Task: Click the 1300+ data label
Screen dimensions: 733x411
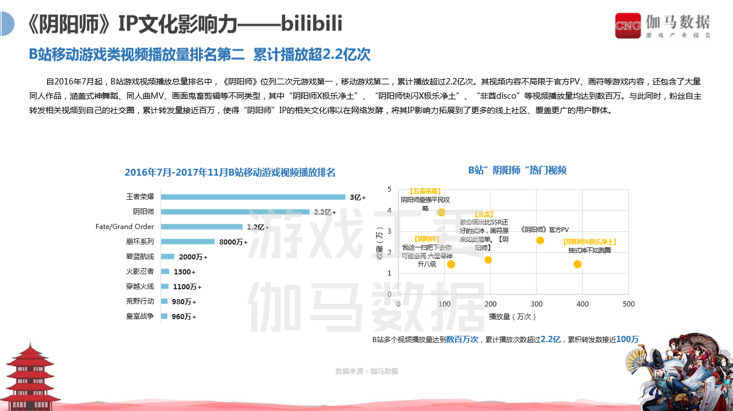Action: [x=185, y=272]
